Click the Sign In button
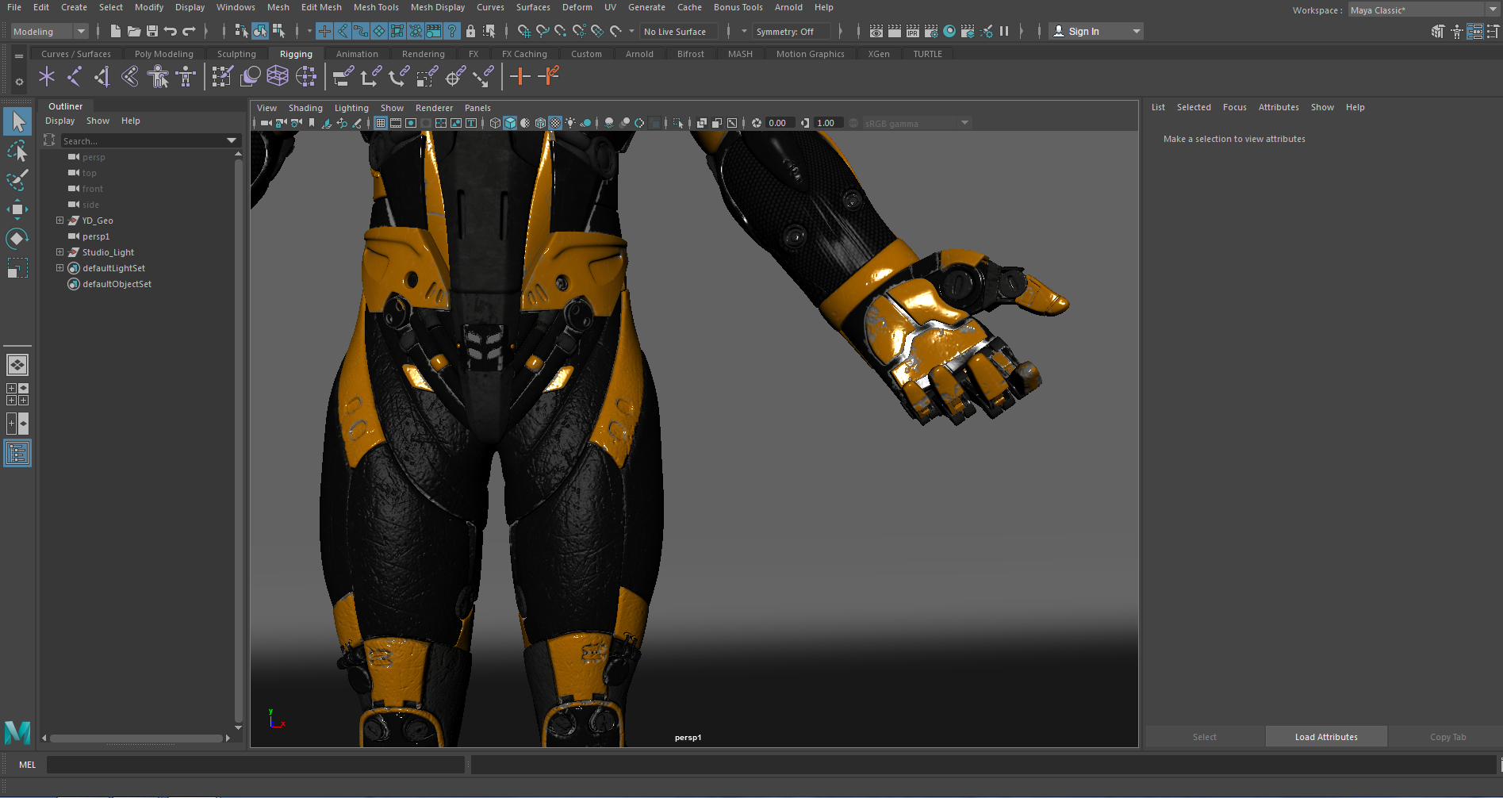Viewport: 1503px width, 798px height. 1085,31
